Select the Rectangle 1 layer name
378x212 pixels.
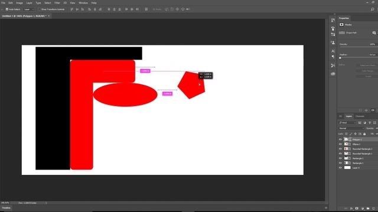358,163
